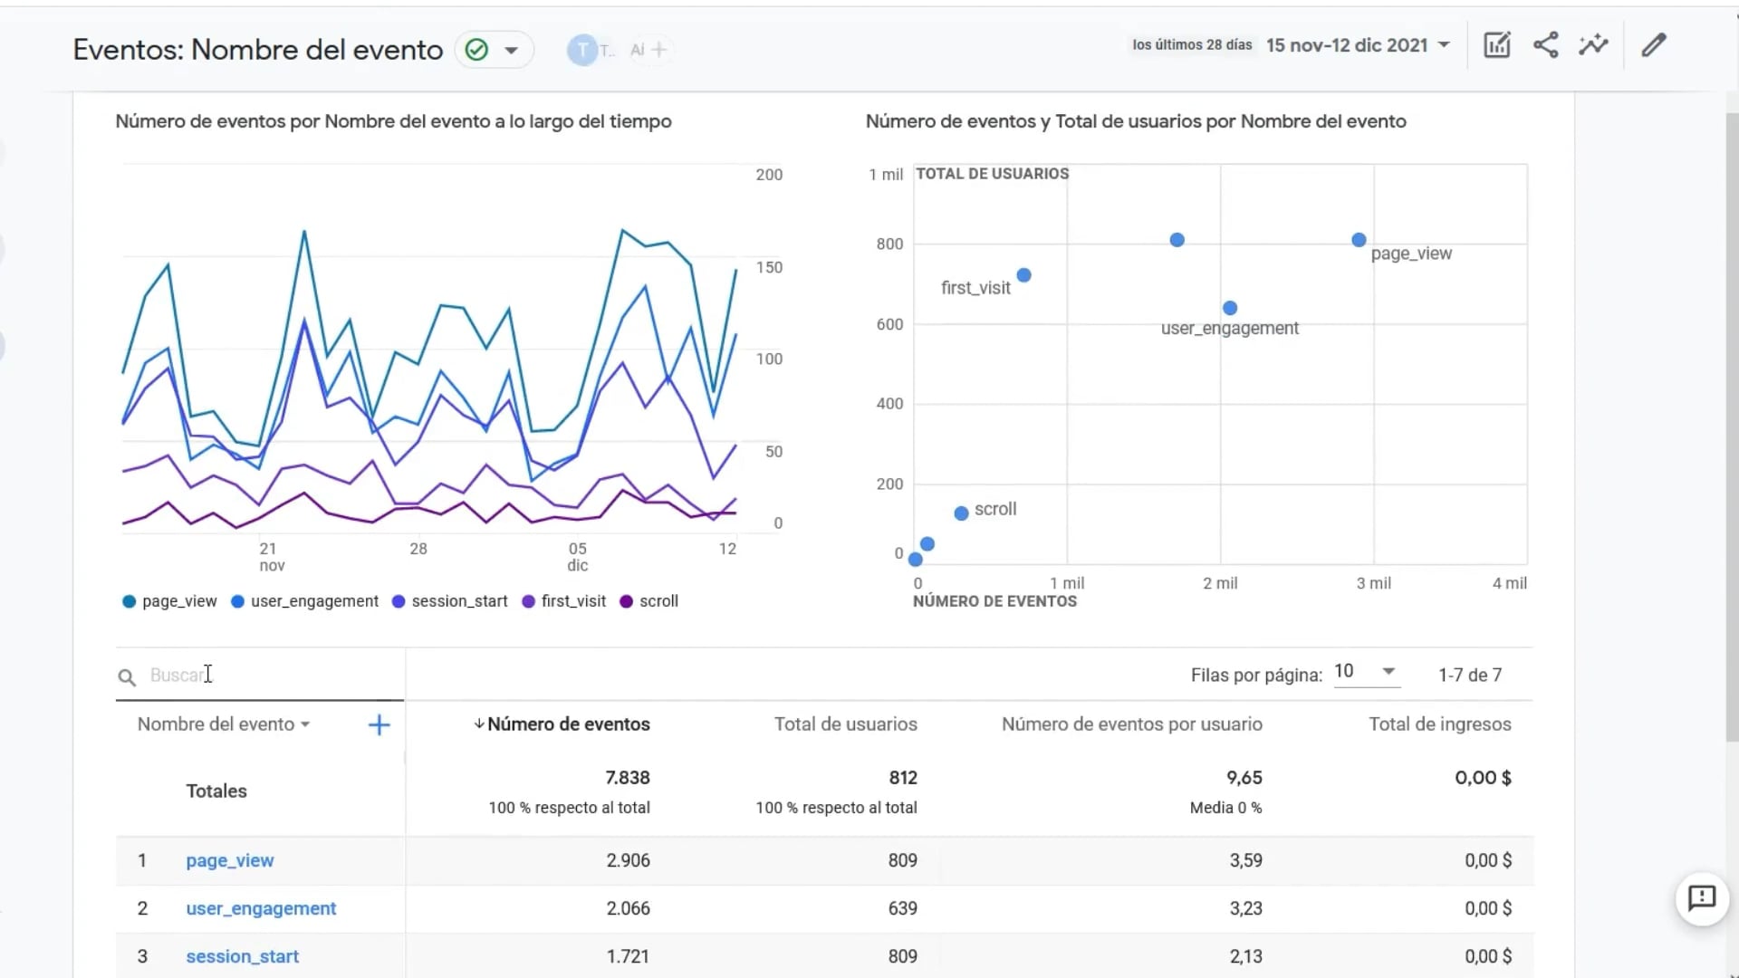Add a comparison with the plus next to AI
Image resolution: width=1739 pixels, height=978 pixels.
(659, 50)
